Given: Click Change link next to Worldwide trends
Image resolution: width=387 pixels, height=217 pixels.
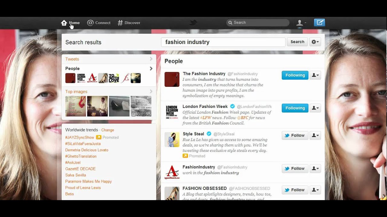Looking at the screenshot, I should click(x=108, y=130).
